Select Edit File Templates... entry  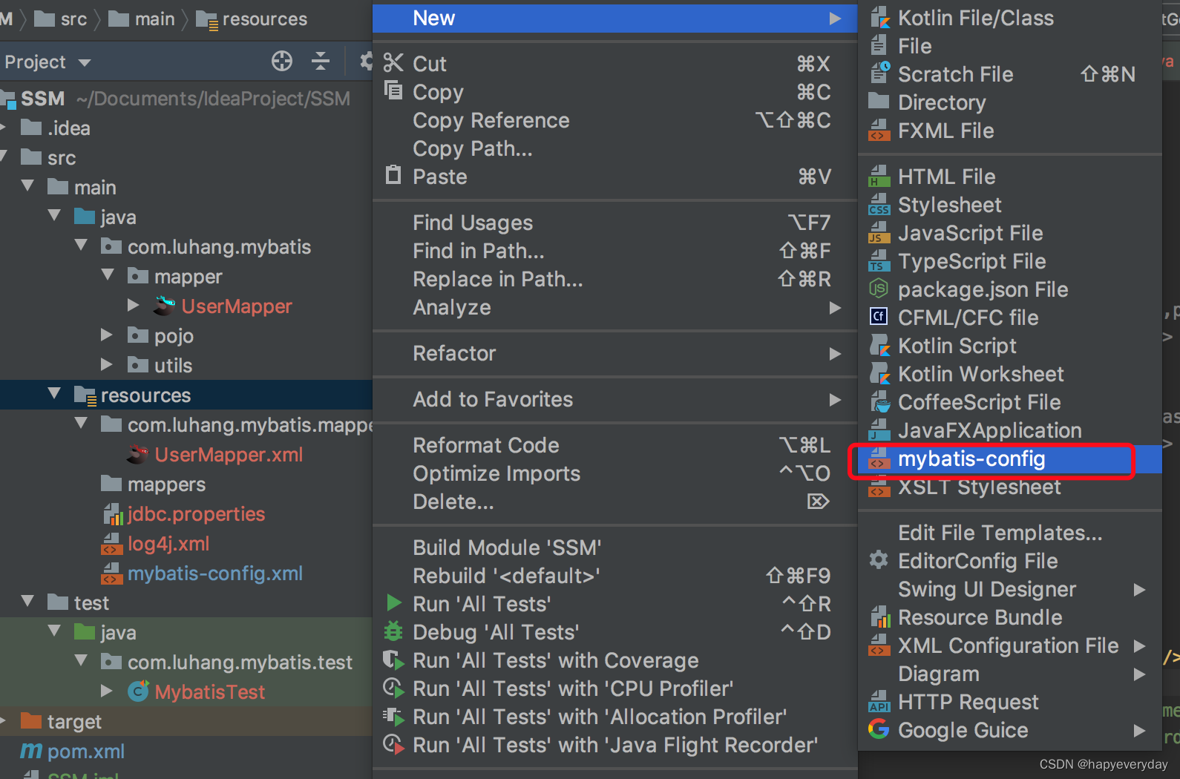1009,533
